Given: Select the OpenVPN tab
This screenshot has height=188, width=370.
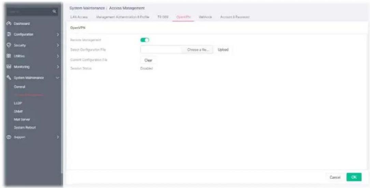Looking at the screenshot, I should pos(183,17).
